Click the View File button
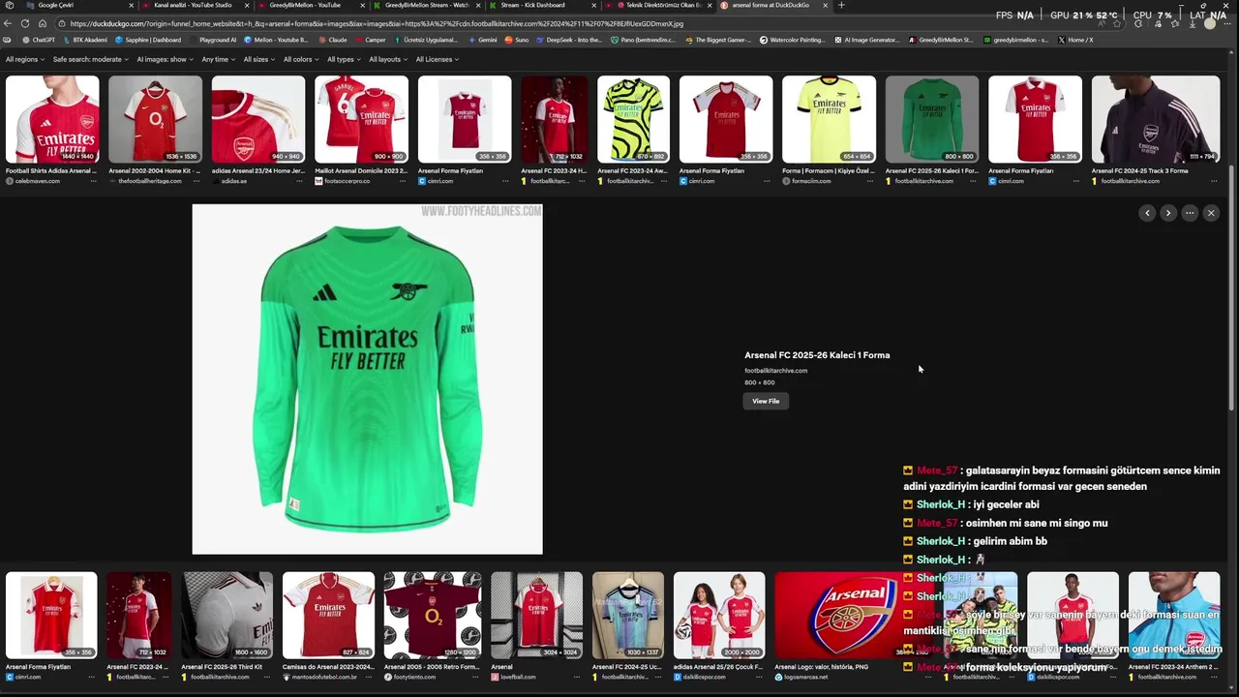 coord(766,401)
